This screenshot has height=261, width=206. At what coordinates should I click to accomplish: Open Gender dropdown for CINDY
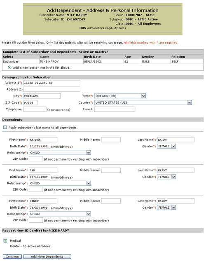point(166,207)
